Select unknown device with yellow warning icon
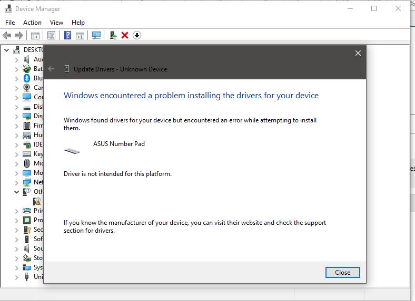 tap(37, 202)
